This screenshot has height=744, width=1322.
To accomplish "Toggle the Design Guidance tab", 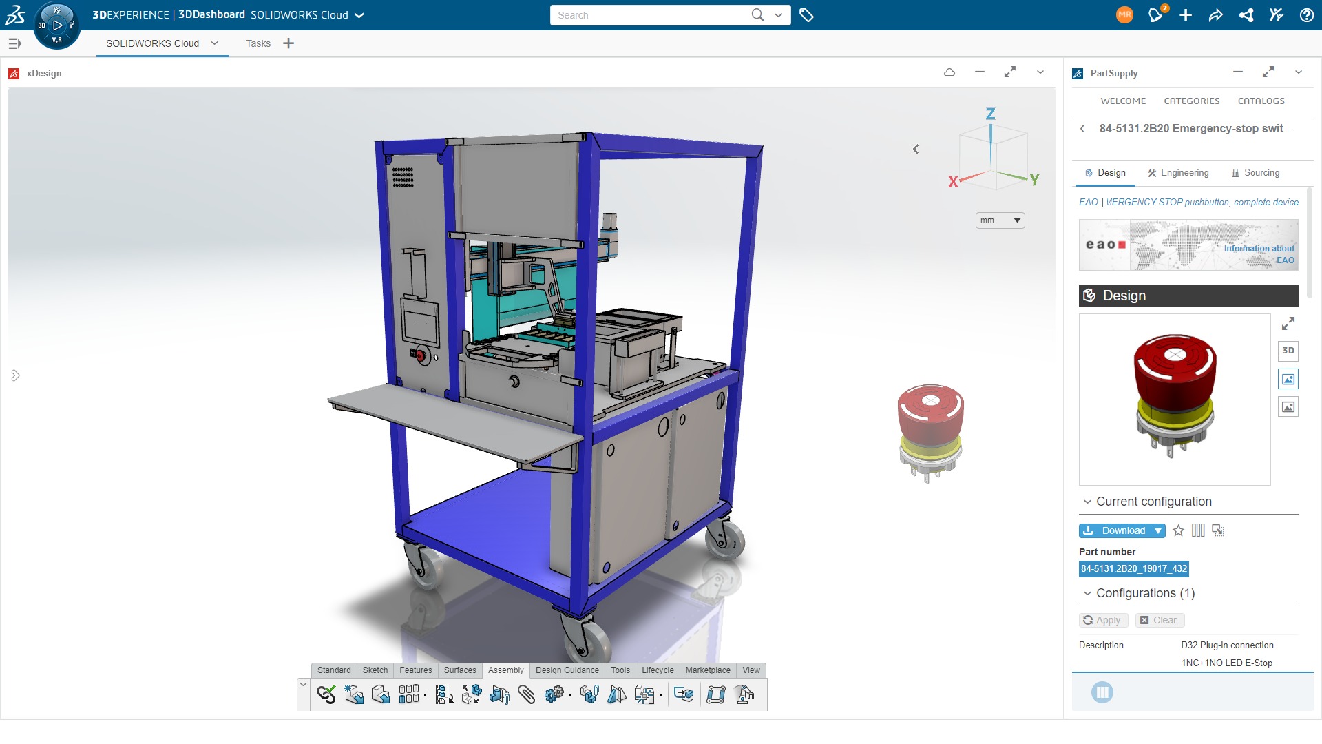I will (567, 670).
